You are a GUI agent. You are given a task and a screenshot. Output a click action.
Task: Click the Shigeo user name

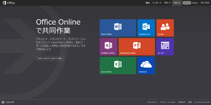click(195, 3)
